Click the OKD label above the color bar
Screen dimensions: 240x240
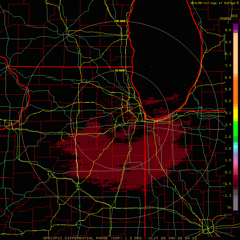coord(234,16)
